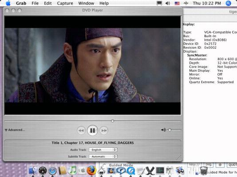Open Safari from the Dock
Image resolution: width=237 pixels, height=177 pixels.
coord(53,171)
